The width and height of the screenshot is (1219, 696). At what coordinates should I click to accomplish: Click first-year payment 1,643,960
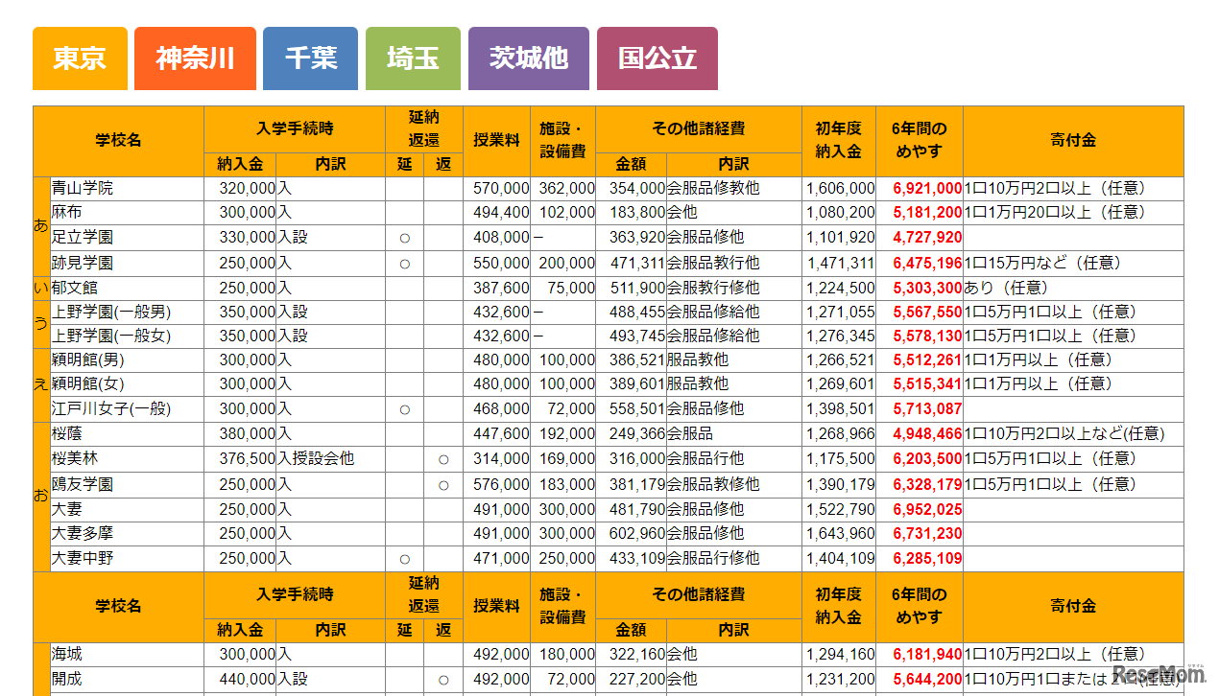pyautogui.click(x=841, y=533)
